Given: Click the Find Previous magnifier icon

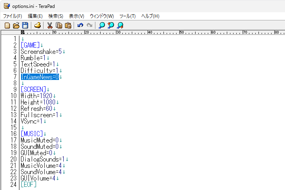Looking at the screenshot, I should pyautogui.click(x=111, y=25).
